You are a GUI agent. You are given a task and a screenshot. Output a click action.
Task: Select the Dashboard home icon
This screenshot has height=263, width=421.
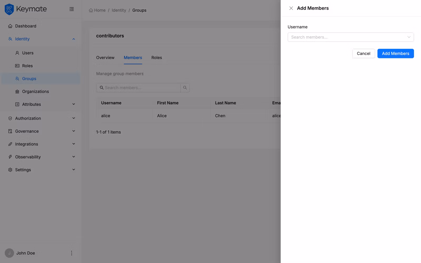10,26
